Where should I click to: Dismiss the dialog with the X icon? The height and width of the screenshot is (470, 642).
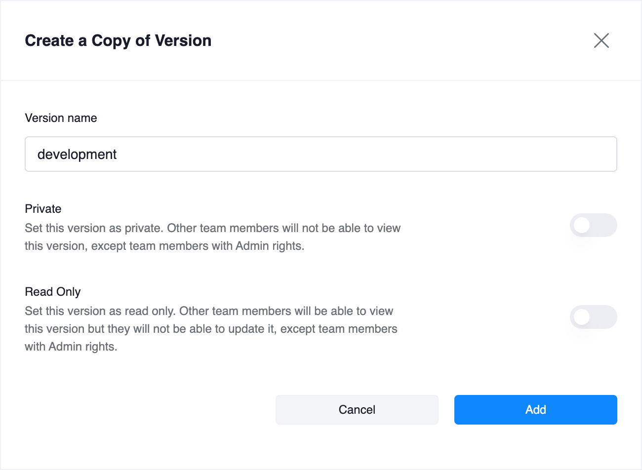(x=601, y=40)
